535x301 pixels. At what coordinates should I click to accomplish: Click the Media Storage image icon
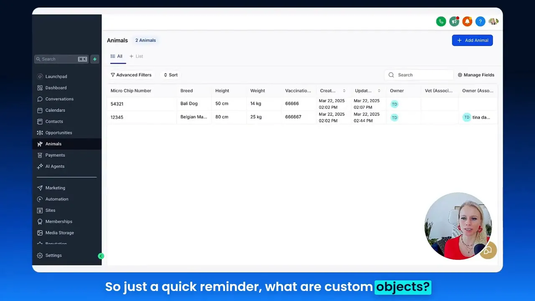click(x=40, y=233)
